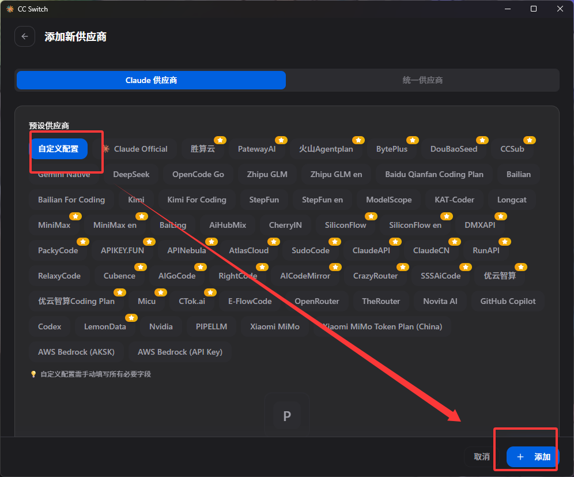Select the Bailian preset
Image resolution: width=574 pixels, height=477 pixels.
(x=518, y=174)
